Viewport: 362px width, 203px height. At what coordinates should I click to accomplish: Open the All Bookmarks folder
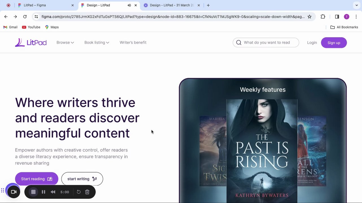point(344,27)
